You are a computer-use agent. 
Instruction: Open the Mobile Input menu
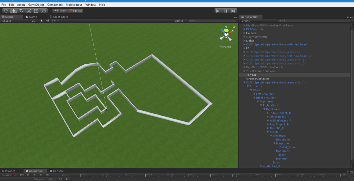click(74, 5)
